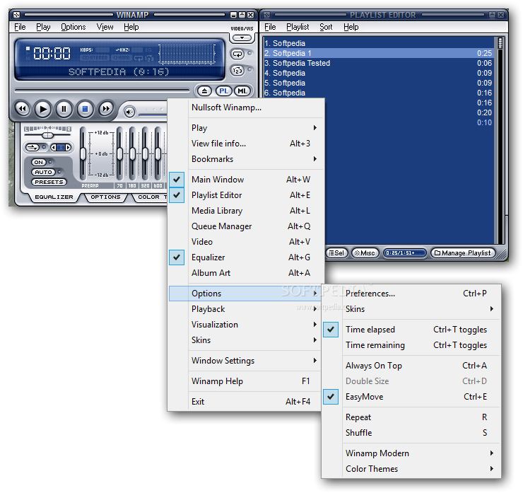Adjust the 70 Hz equalizer band slider
Screen dimensions: 523x493
119,154
